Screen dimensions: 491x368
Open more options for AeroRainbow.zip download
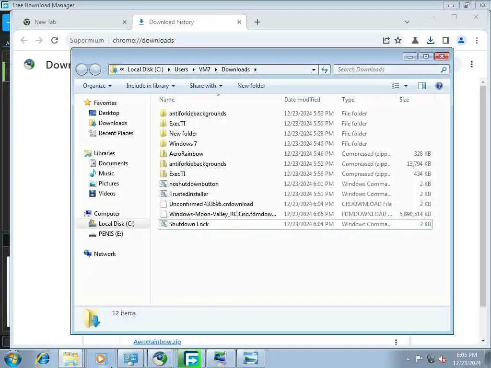click(x=396, y=342)
